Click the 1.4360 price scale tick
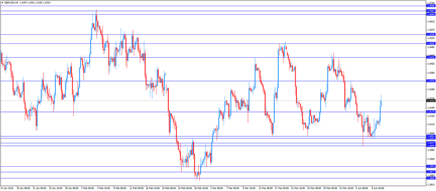This screenshot has width=436, height=191. 431,73
